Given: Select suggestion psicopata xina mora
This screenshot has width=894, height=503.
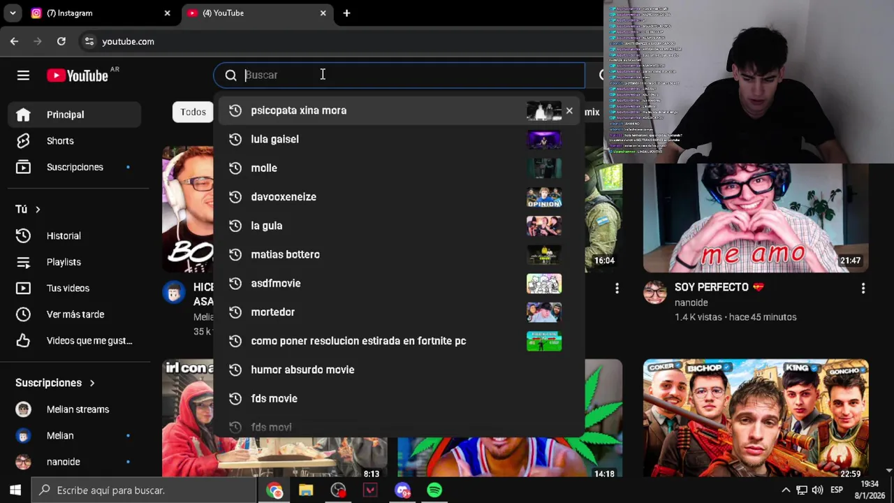Looking at the screenshot, I should click(399, 110).
